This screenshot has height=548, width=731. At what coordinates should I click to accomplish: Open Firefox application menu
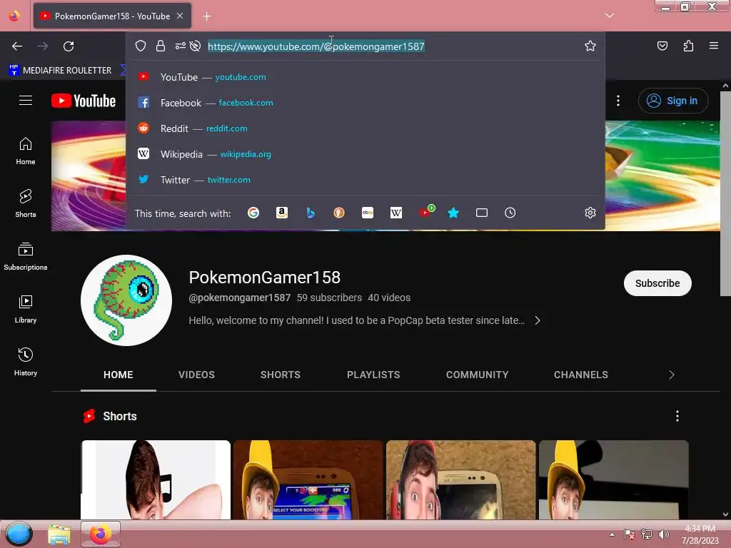pyautogui.click(x=714, y=46)
